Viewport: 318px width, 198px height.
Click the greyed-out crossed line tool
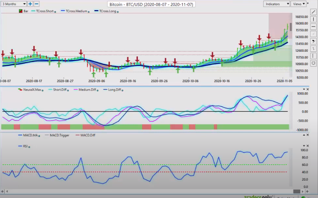coord(313,34)
